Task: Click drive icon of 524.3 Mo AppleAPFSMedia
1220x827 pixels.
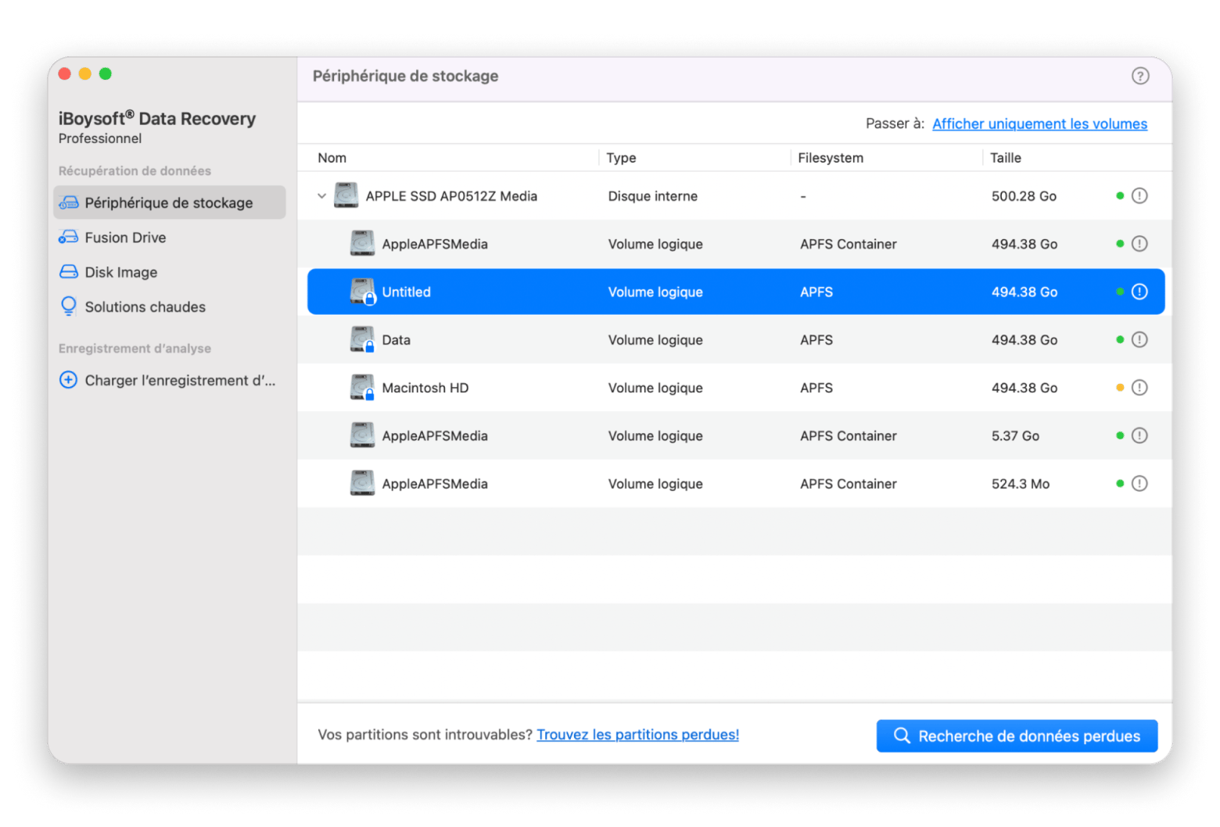Action: coord(362,483)
